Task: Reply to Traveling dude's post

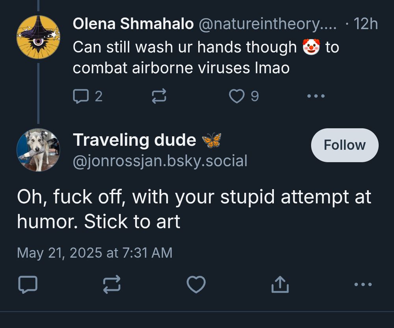Action: click(x=28, y=284)
